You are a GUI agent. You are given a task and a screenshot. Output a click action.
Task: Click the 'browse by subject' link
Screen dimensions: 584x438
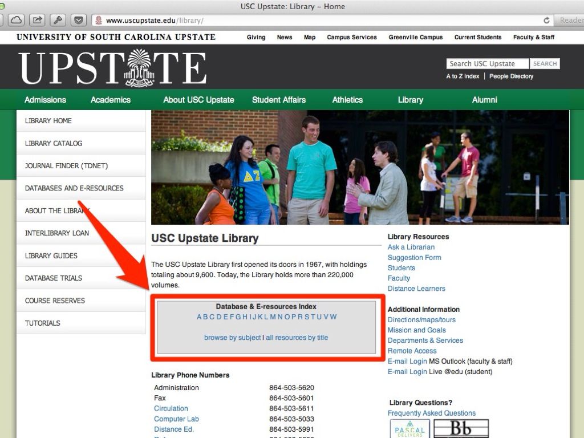232,338
